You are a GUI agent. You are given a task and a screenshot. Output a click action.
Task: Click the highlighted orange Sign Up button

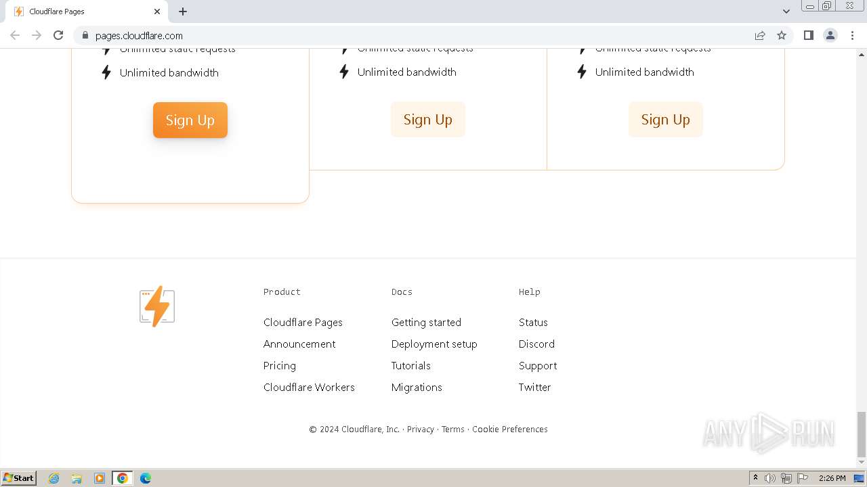coord(190,120)
